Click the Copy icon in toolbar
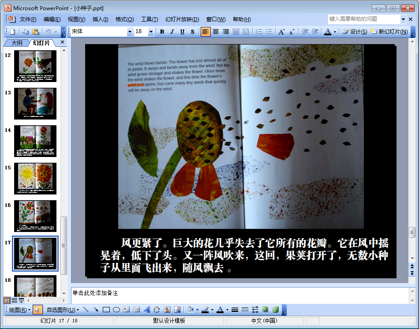This screenshot has height=329, width=419. point(26,32)
